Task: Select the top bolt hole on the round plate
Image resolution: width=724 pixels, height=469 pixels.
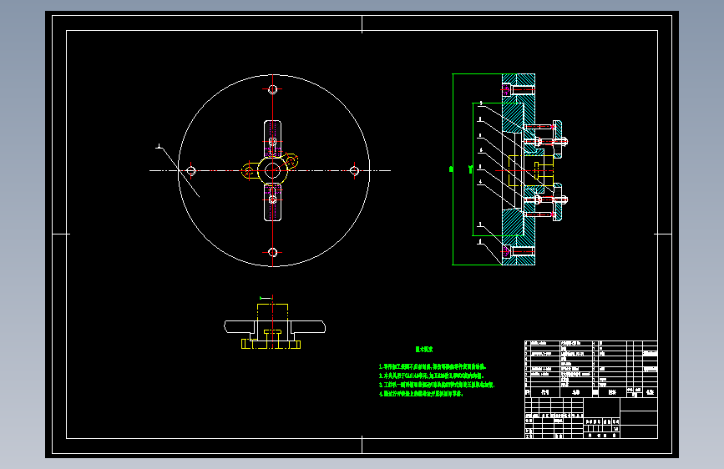Action: pos(272,89)
